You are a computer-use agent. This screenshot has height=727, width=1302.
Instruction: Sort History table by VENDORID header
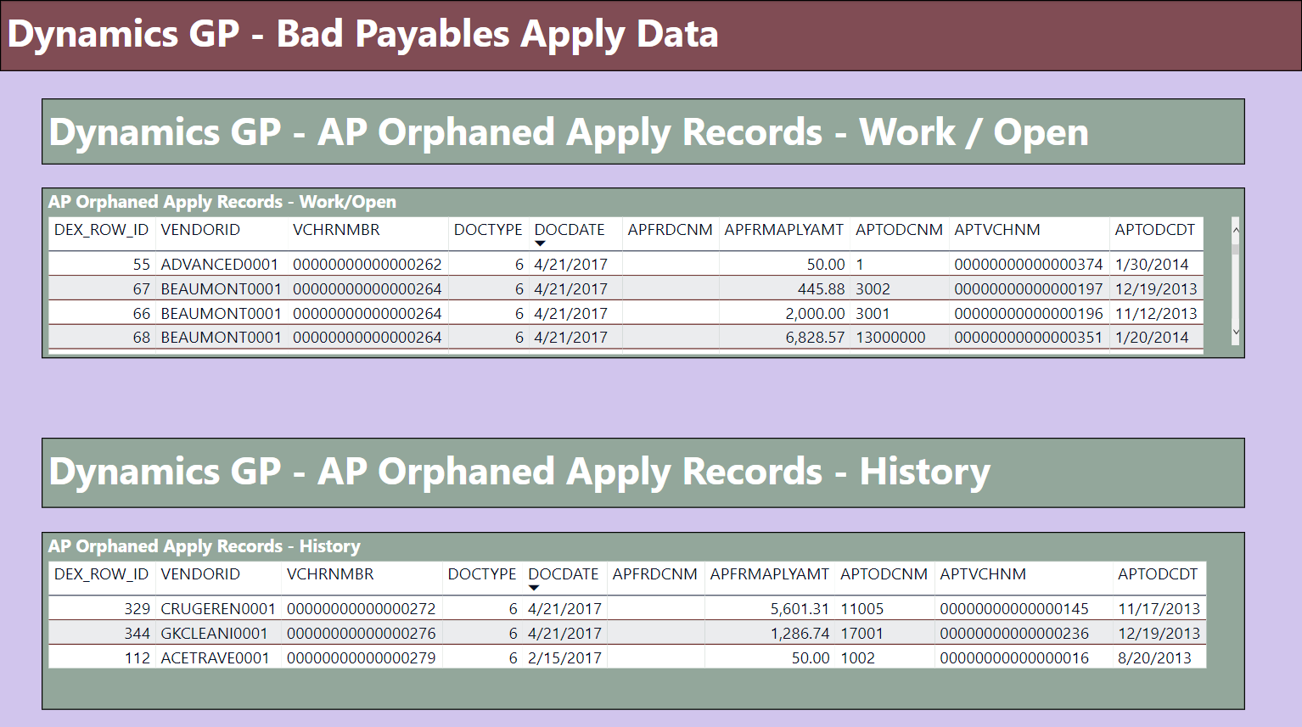point(200,574)
